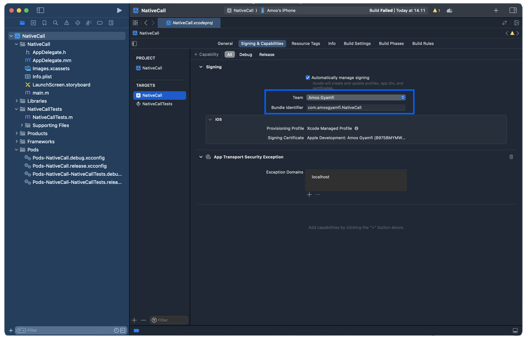Open the Breakpoint navigator
Screen dimensions: 527x341
[x=100, y=23]
